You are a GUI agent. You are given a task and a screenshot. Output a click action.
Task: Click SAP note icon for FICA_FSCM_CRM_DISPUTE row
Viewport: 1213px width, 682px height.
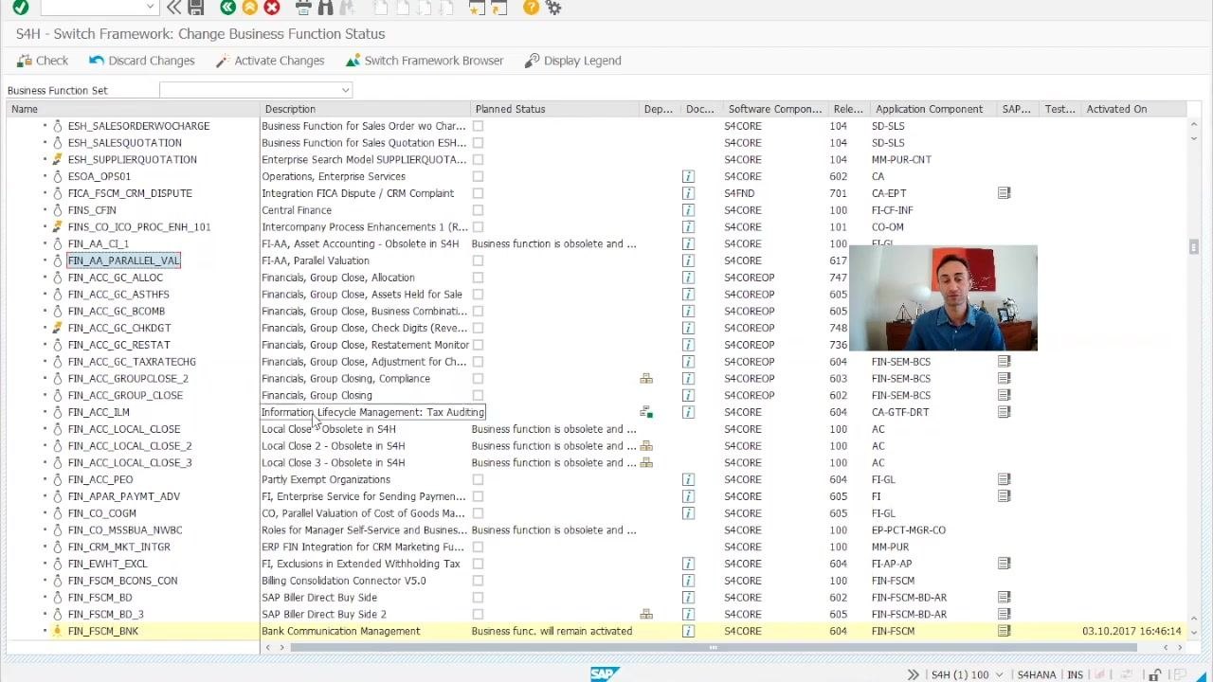[x=1004, y=193]
